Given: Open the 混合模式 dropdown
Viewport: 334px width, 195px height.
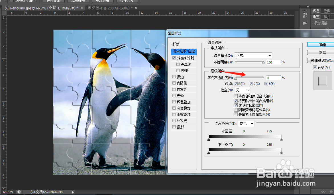Looking at the screenshot, I should [253, 56].
